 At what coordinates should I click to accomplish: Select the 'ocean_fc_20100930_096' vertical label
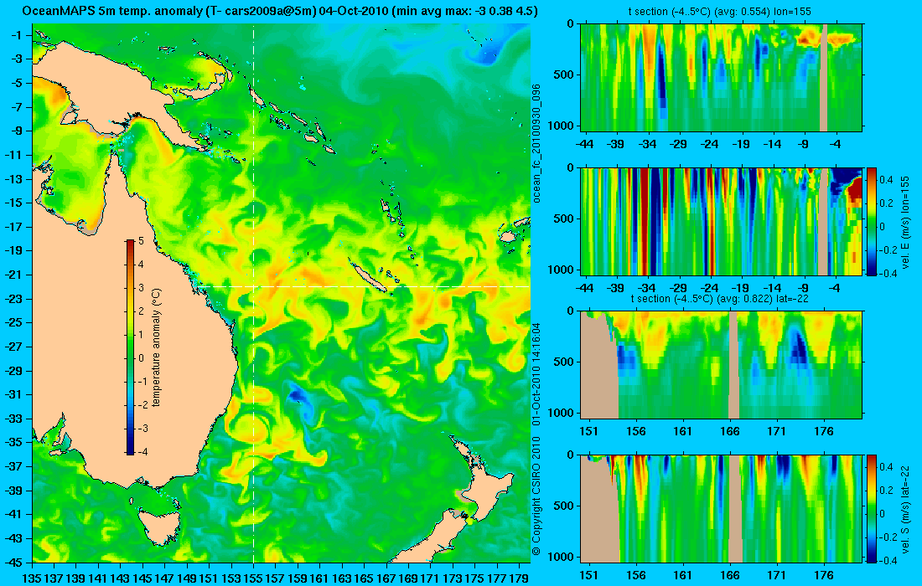point(536,143)
